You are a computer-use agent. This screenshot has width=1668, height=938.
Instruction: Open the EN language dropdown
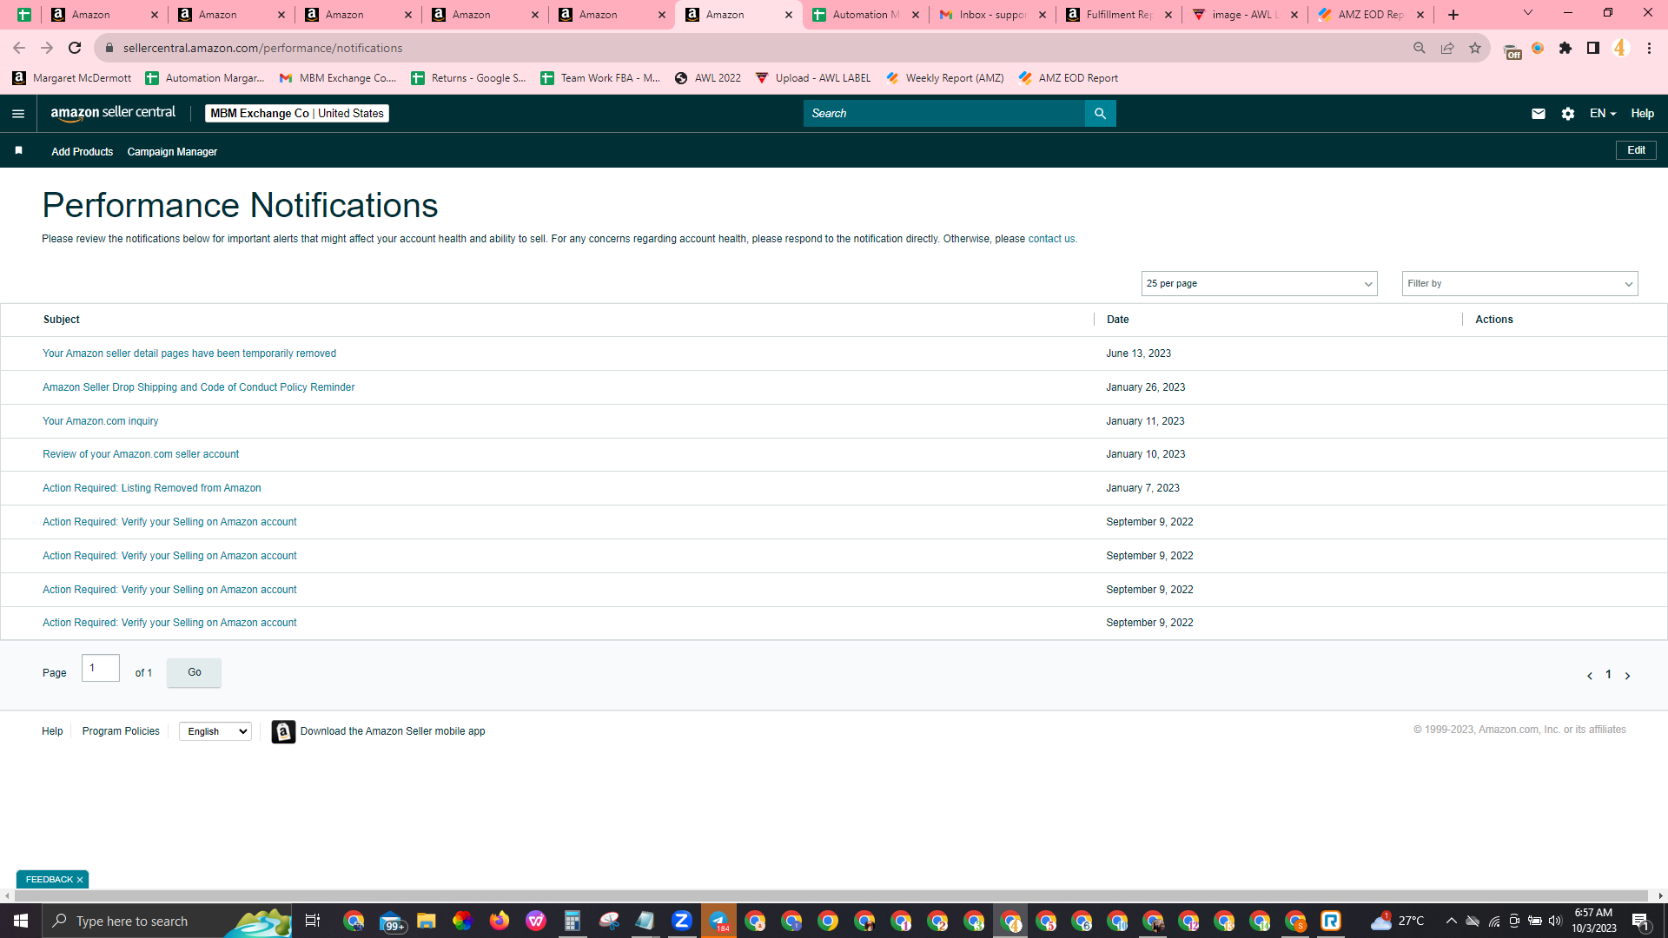click(x=1603, y=114)
